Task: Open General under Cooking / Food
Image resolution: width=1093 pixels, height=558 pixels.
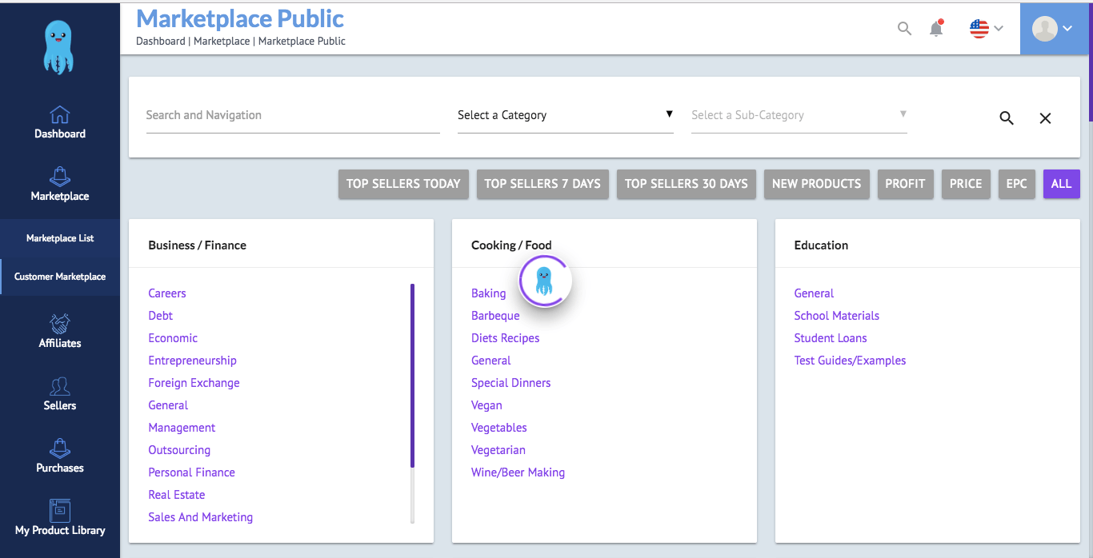Action: click(x=491, y=361)
